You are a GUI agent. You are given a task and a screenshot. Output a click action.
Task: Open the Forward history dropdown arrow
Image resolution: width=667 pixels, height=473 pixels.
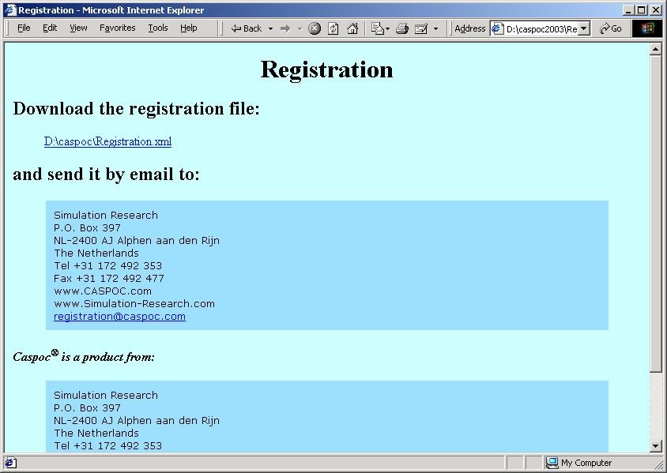tap(300, 28)
